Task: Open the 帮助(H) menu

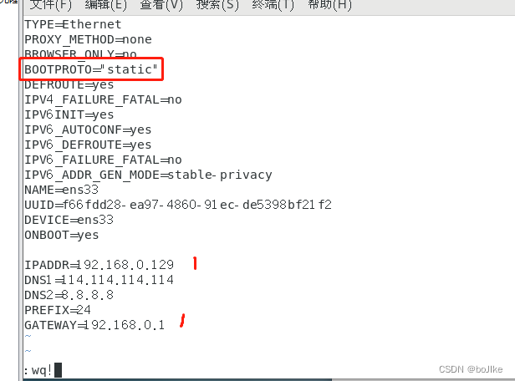Action: 329,5
